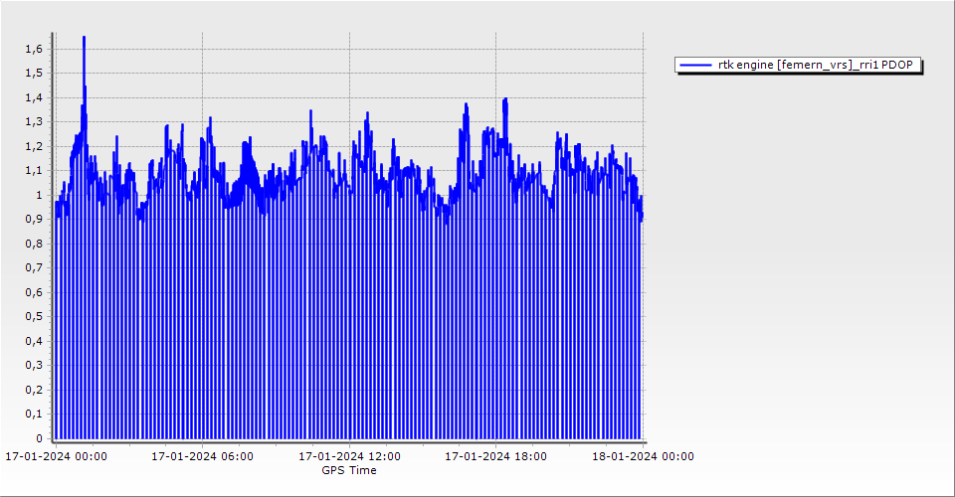Click the '18-01-2024 00:00' end time label

(x=643, y=457)
